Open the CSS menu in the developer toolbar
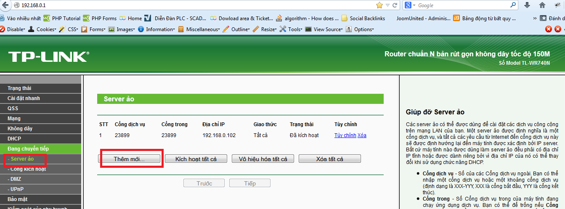This screenshot has width=565, height=209. pyautogui.click(x=69, y=29)
